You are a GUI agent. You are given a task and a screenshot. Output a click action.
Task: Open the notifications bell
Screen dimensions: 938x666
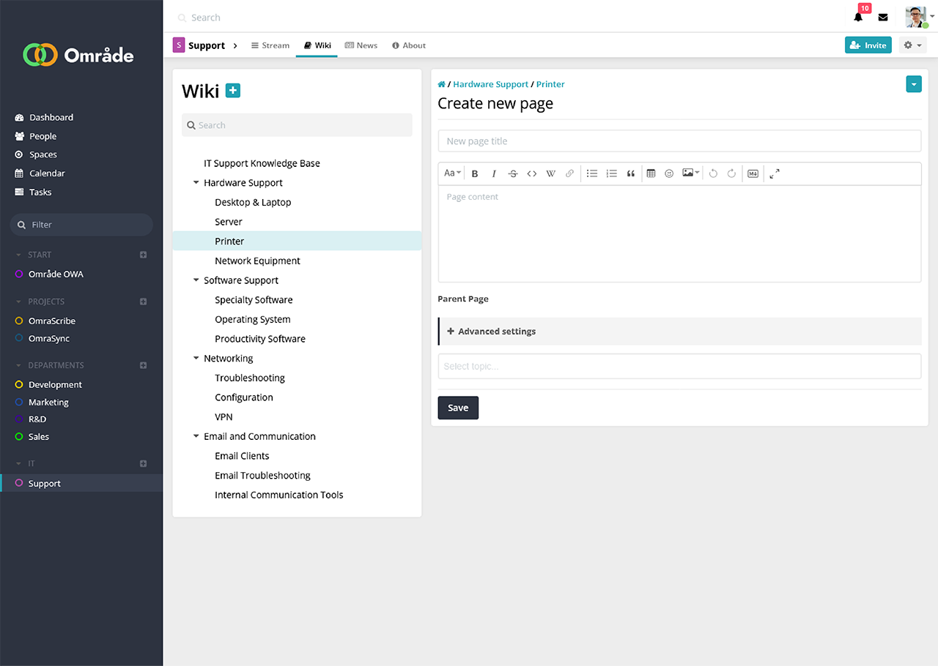click(x=858, y=17)
